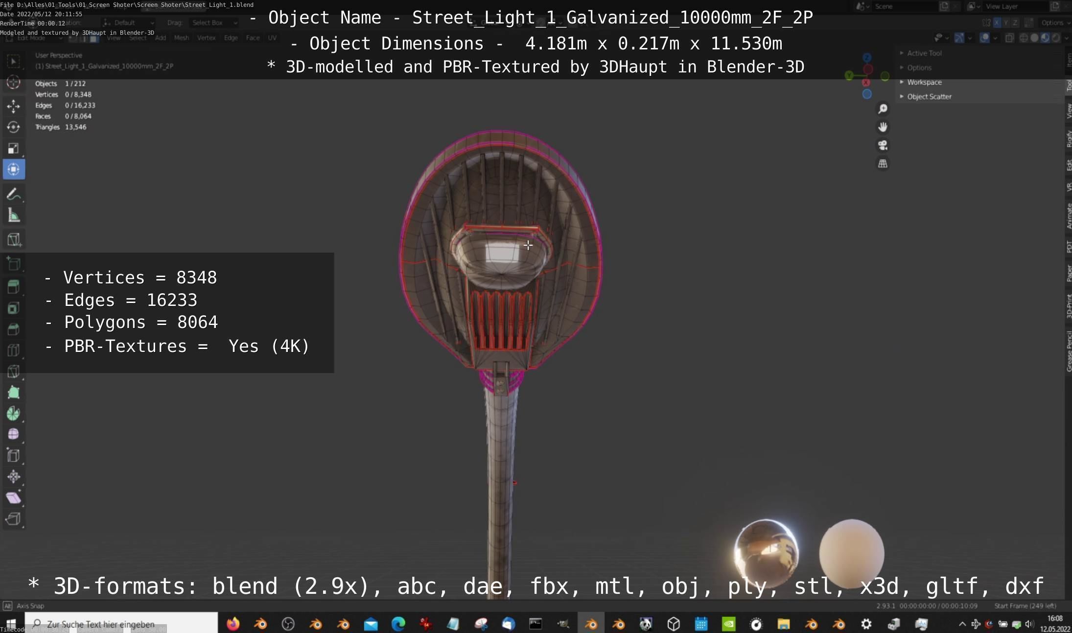Open the View sidebar tab
1072x633 pixels.
[x=1068, y=111]
